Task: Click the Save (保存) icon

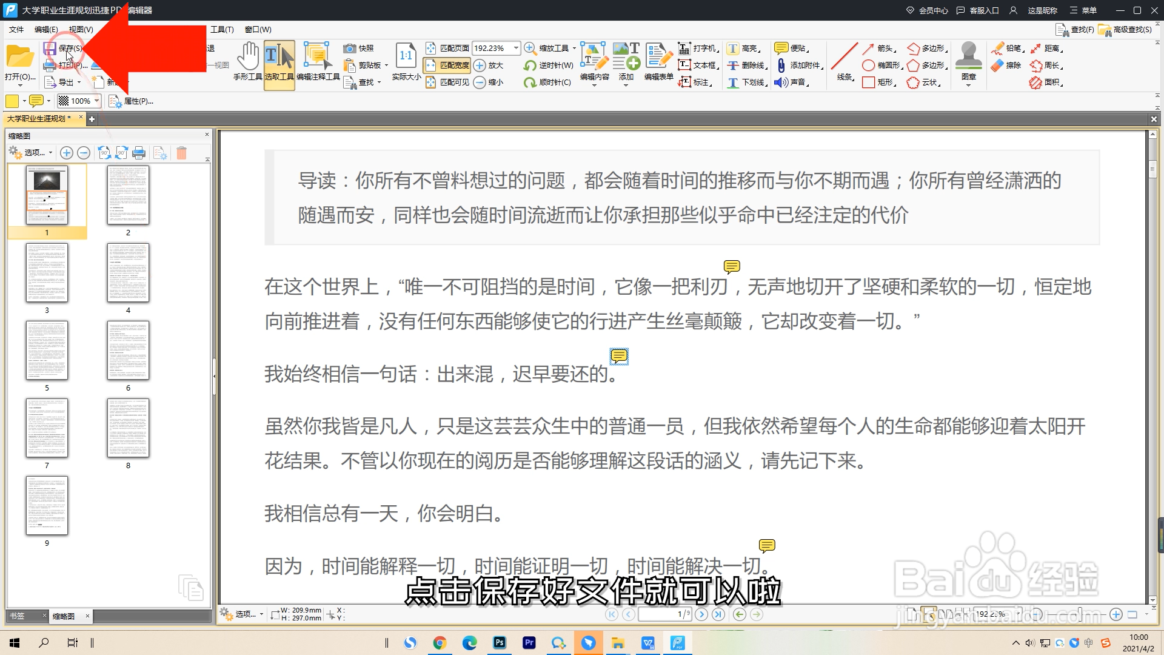Action: coord(50,48)
